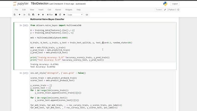197x111 pixels.
Task: Click the train_test_split code line
Action: click(81, 43)
